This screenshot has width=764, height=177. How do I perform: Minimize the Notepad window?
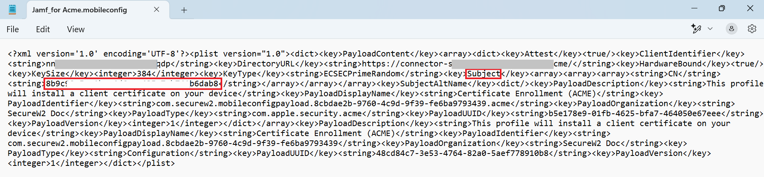694,8
